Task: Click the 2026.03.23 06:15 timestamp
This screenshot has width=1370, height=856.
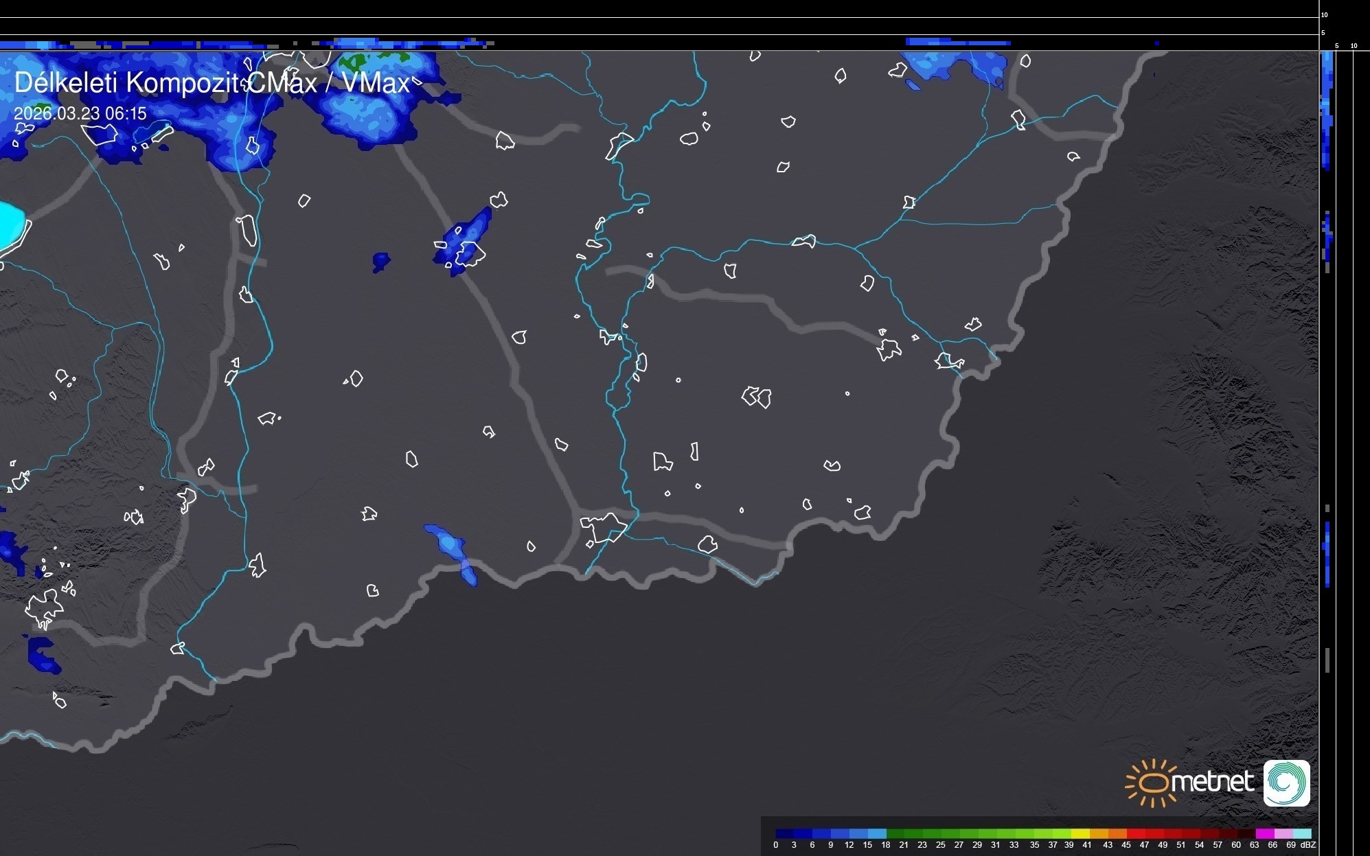Action: point(80,113)
